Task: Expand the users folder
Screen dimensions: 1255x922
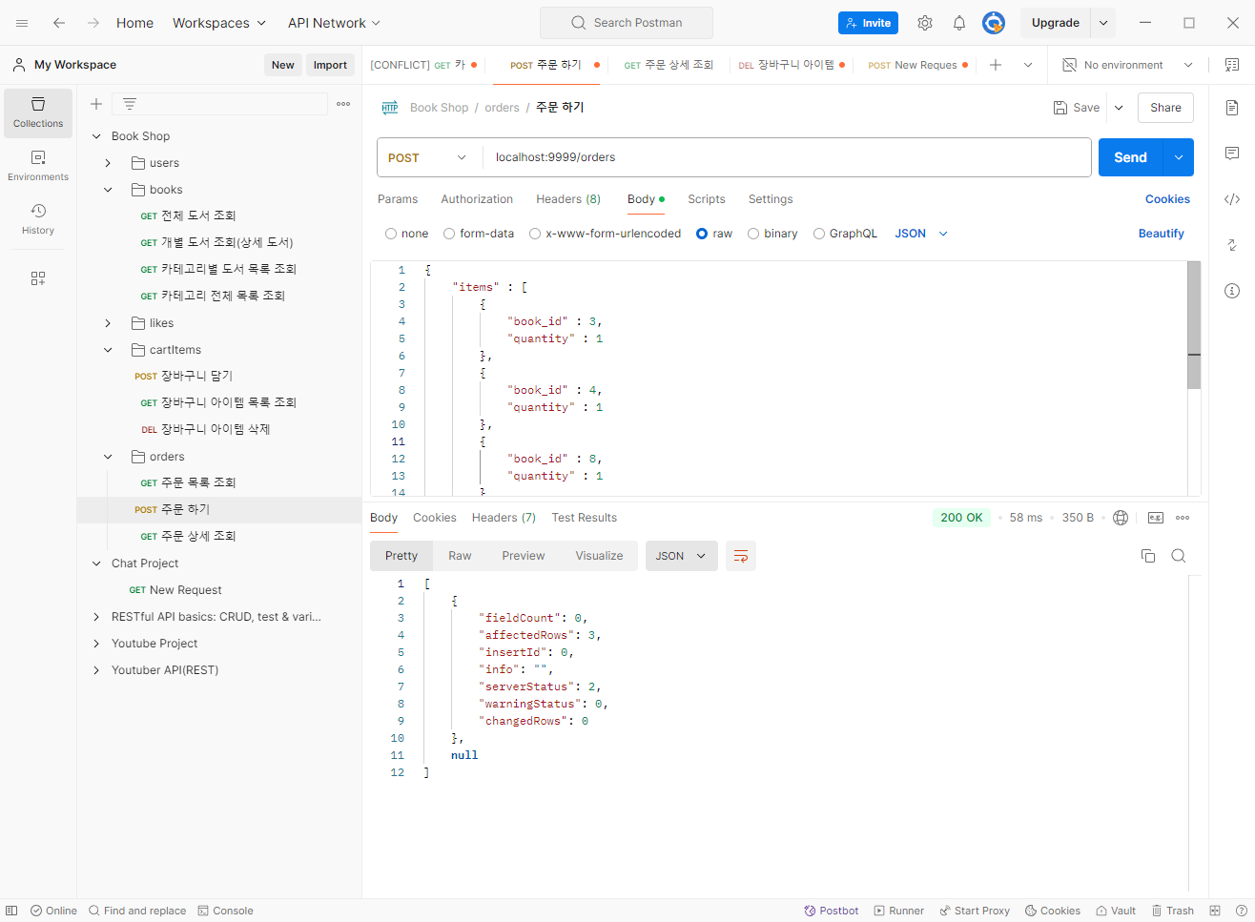Action: tap(108, 163)
